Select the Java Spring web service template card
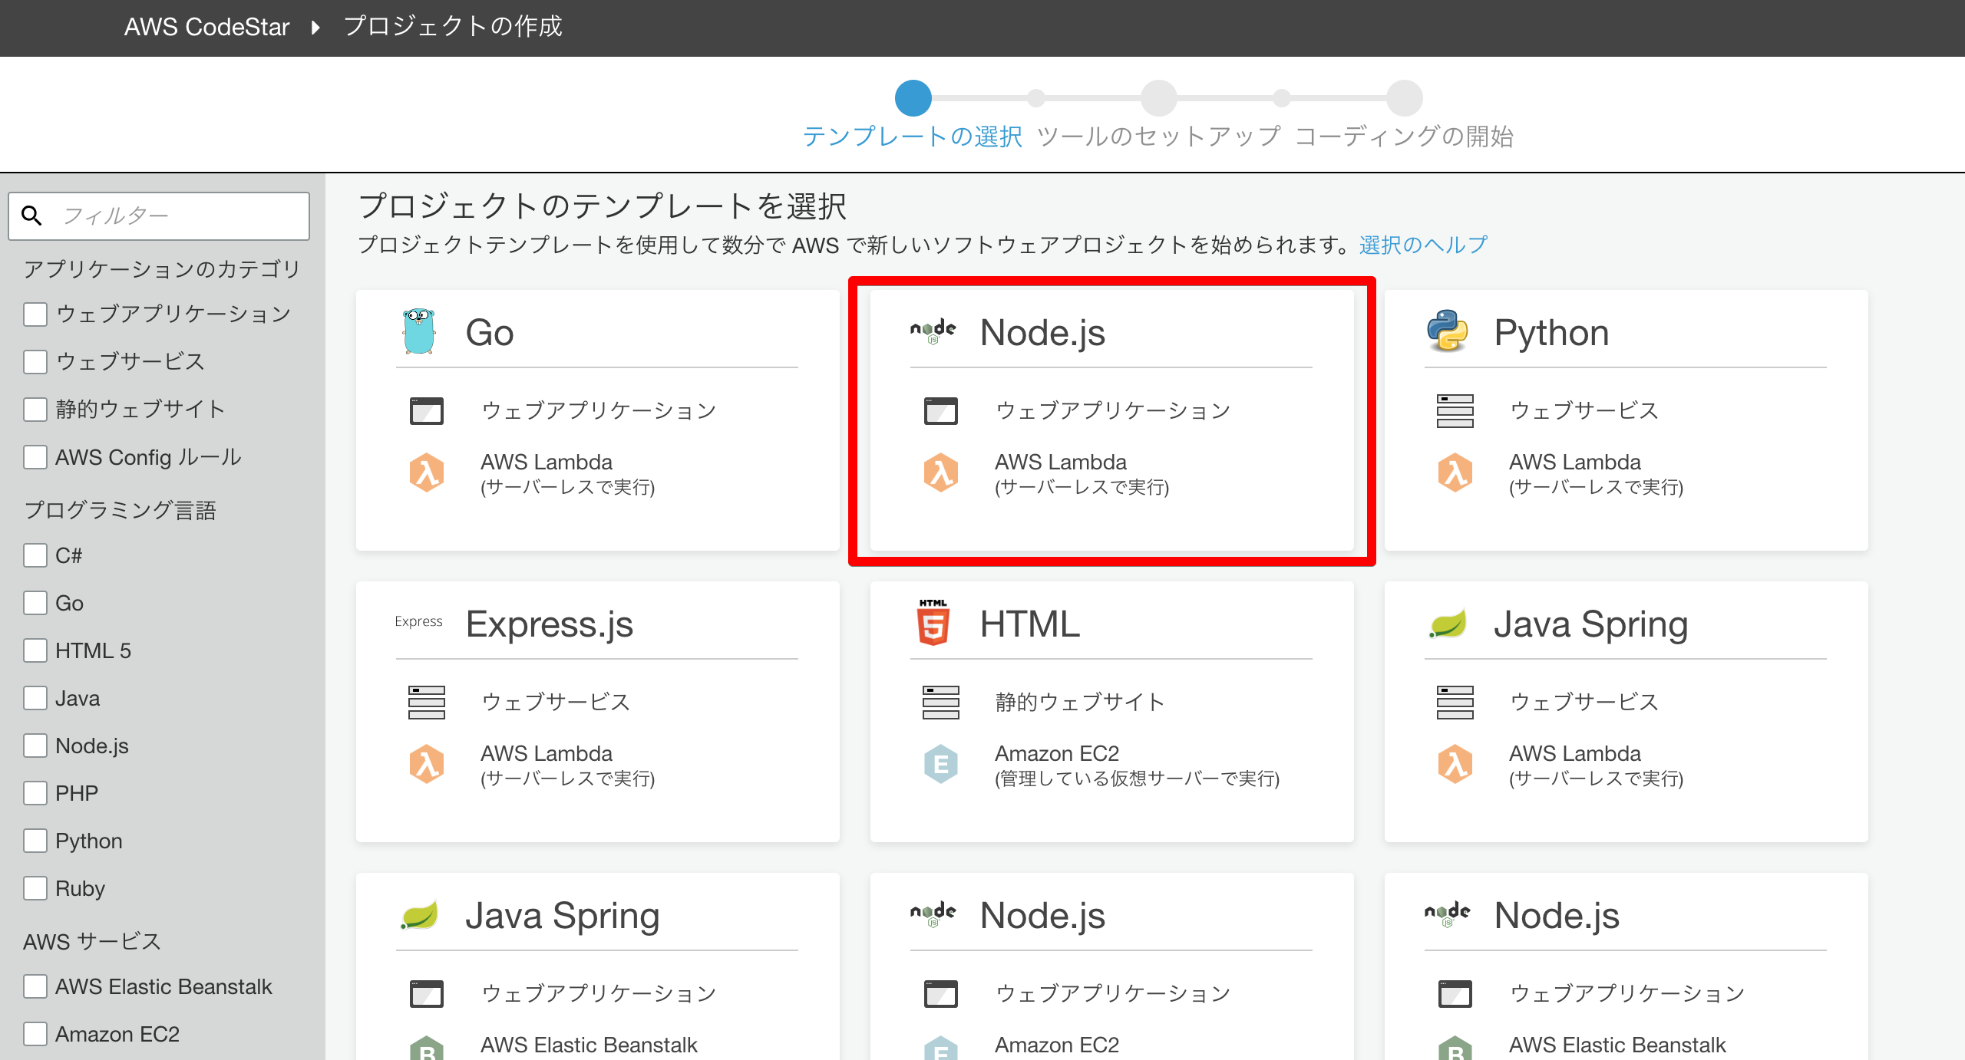 point(1626,711)
